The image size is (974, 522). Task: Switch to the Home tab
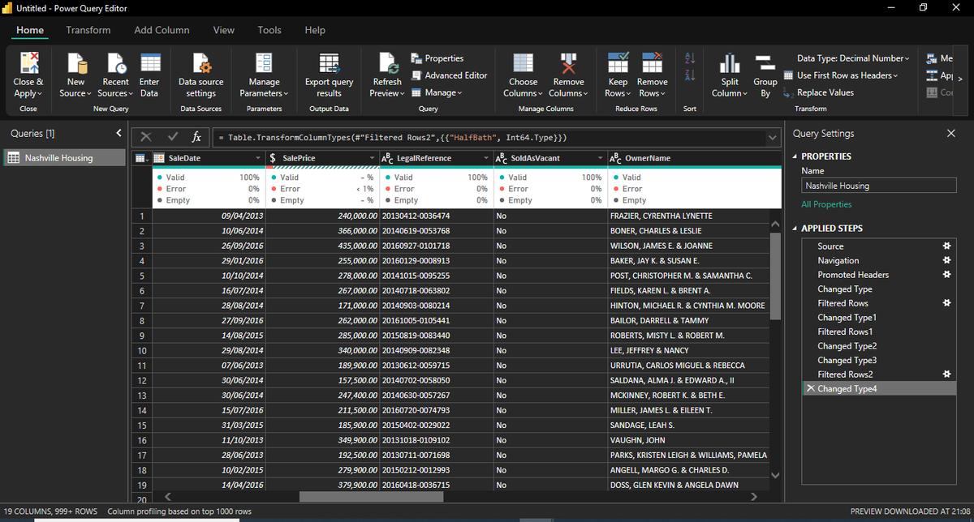point(31,30)
